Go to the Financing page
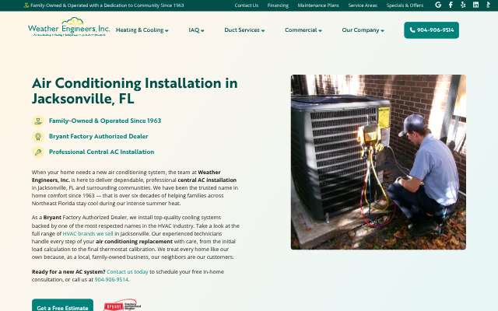The image size is (498, 311). click(278, 5)
